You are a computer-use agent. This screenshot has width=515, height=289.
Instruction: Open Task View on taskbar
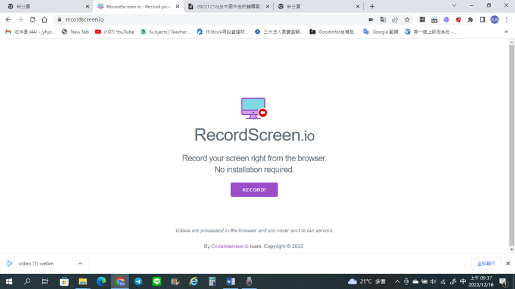coord(45,281)
